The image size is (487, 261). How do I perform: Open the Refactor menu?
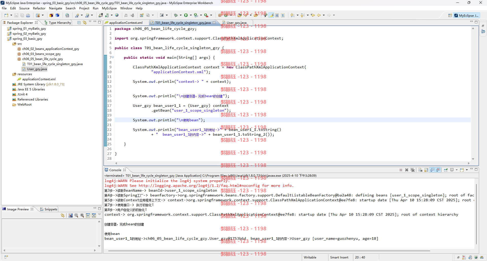39,8
